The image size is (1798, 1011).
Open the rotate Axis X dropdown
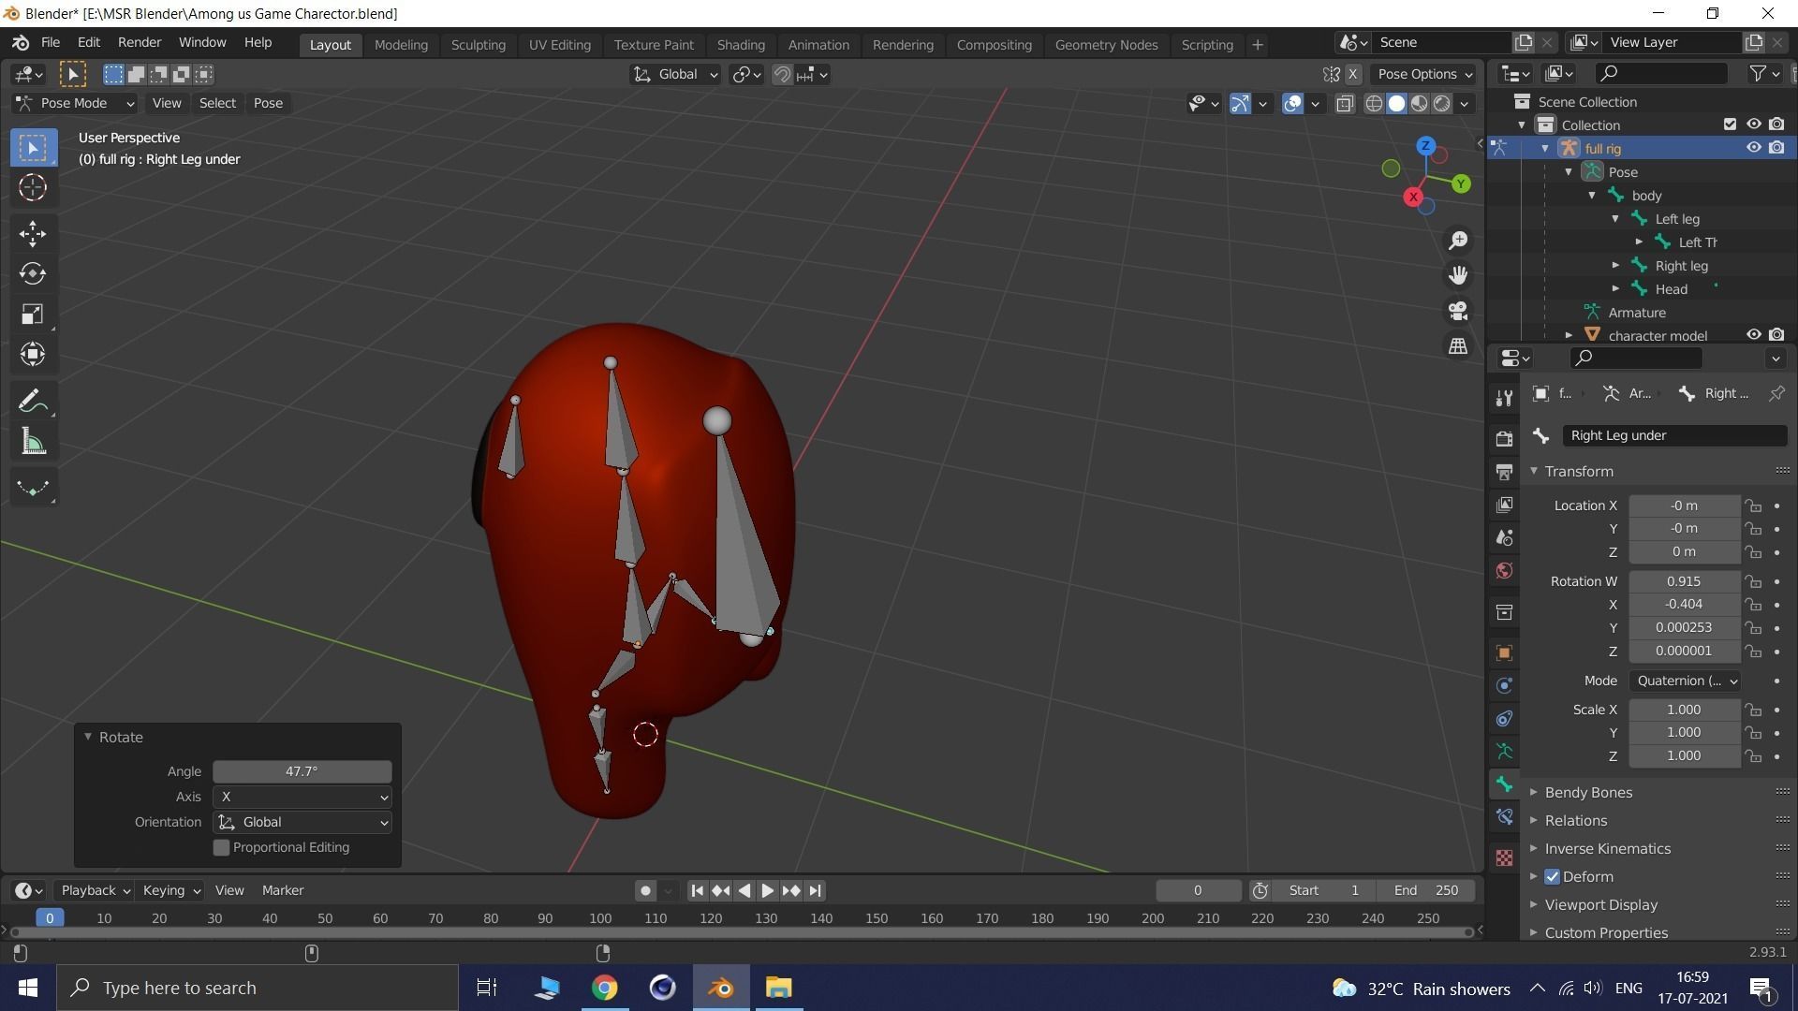(x=302, y=797)
